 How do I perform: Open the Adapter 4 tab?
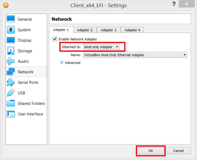click(x=132, y=30)
